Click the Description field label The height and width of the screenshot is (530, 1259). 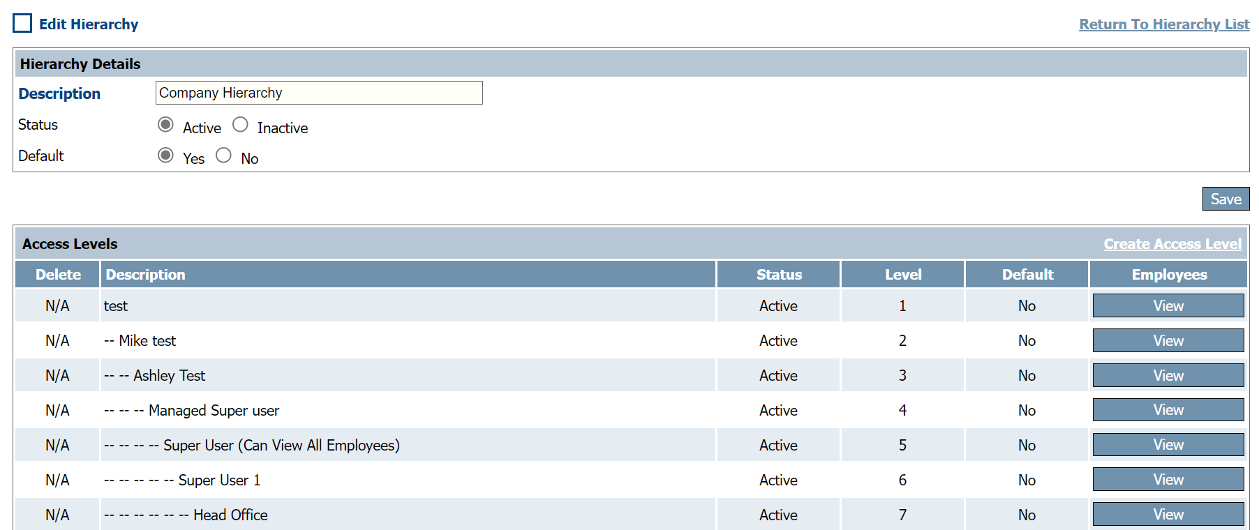pyautogui.click(x=59, y=93)
